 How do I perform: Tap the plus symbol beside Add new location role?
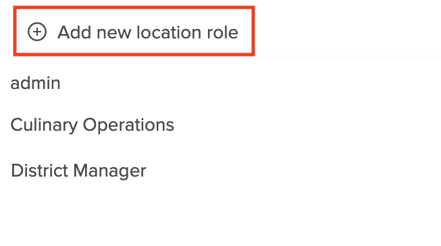pos(37,32)
